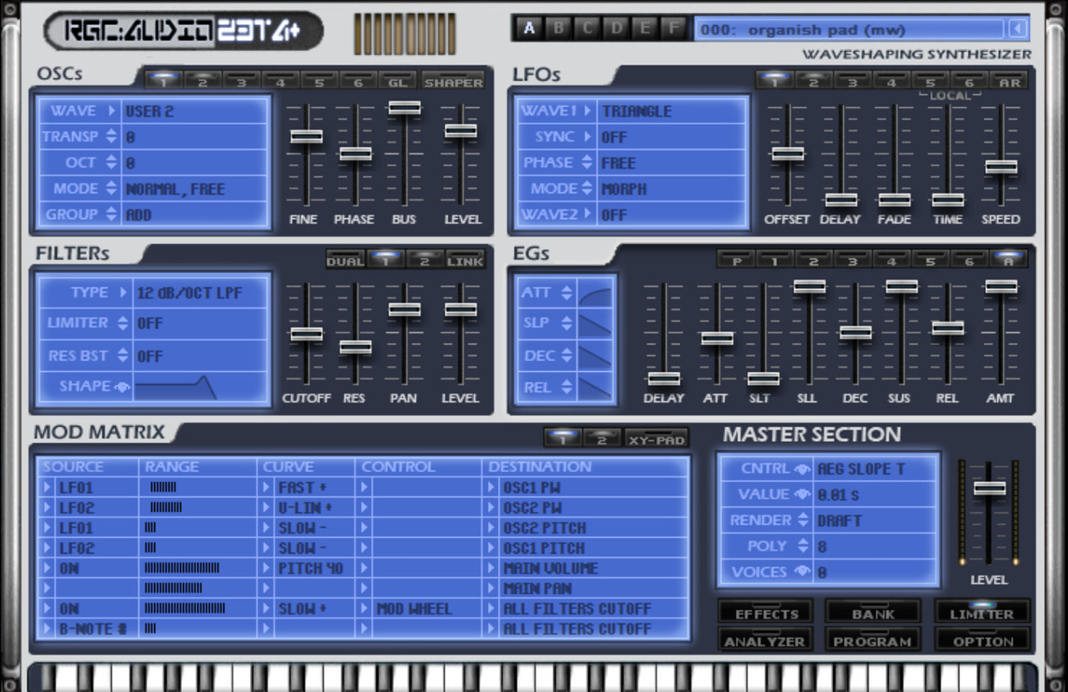Click the PROGRAM button

click(873, 640)
